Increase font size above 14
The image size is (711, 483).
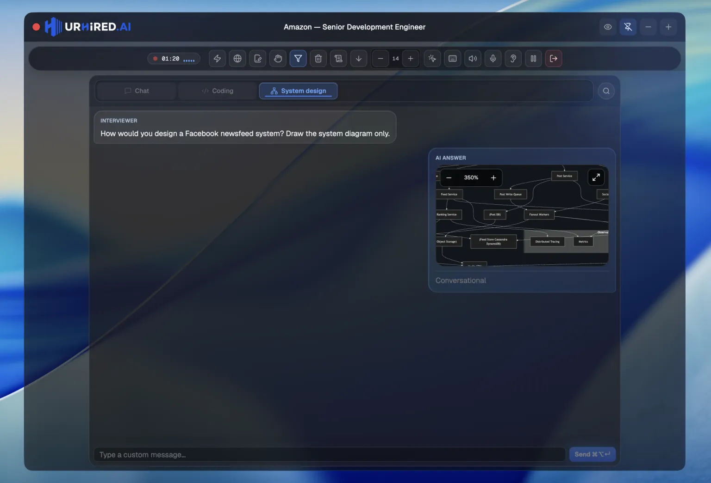pyautogui.click(x=411, y=59)
